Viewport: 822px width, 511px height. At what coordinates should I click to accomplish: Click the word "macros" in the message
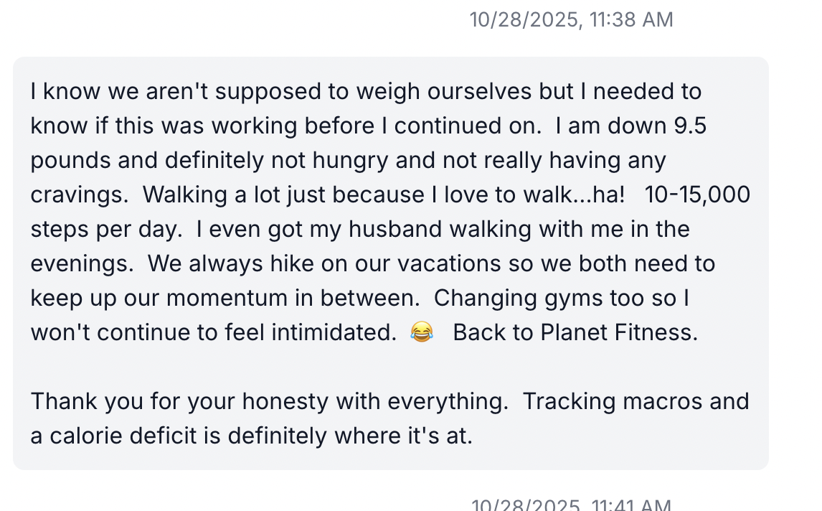click(658, 402)
